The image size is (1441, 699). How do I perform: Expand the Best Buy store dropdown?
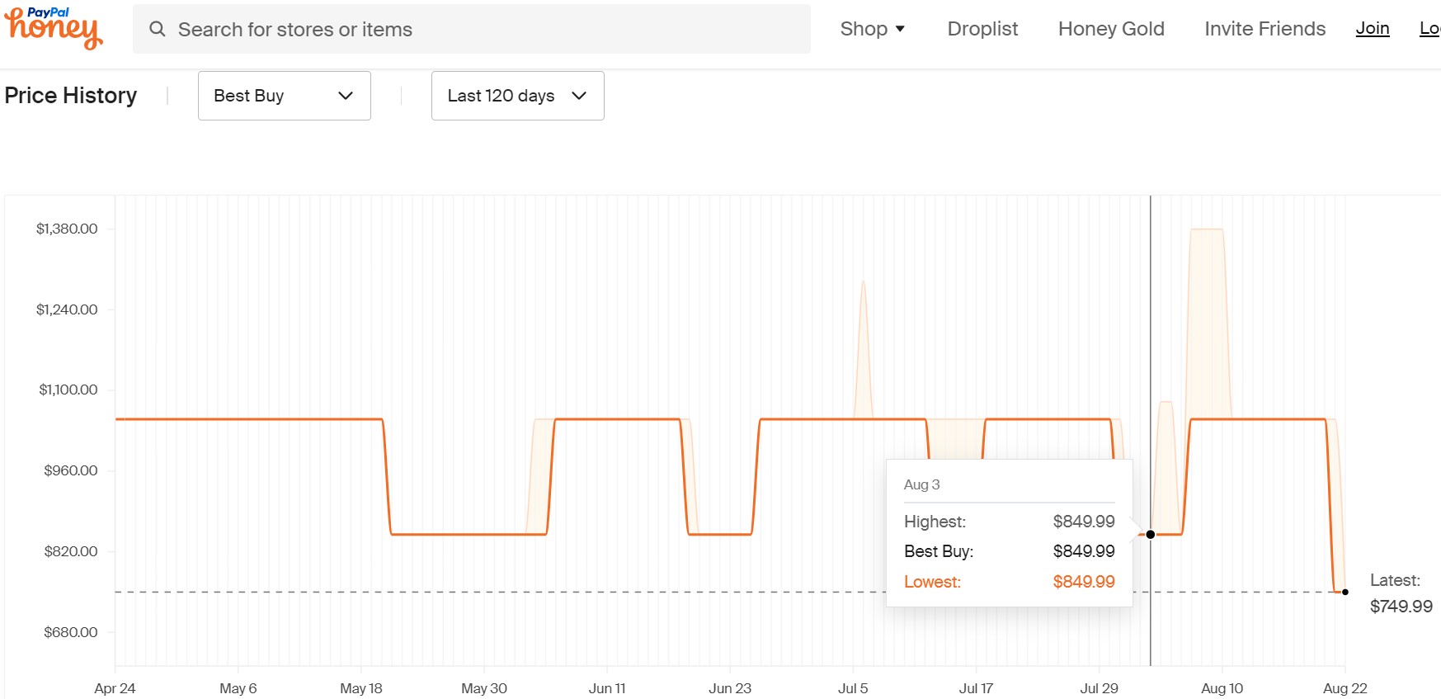(x=285, y=96)
